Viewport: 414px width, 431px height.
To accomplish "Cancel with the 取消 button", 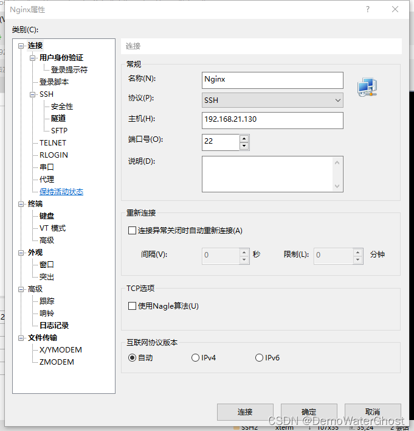I will coord(373,412).
